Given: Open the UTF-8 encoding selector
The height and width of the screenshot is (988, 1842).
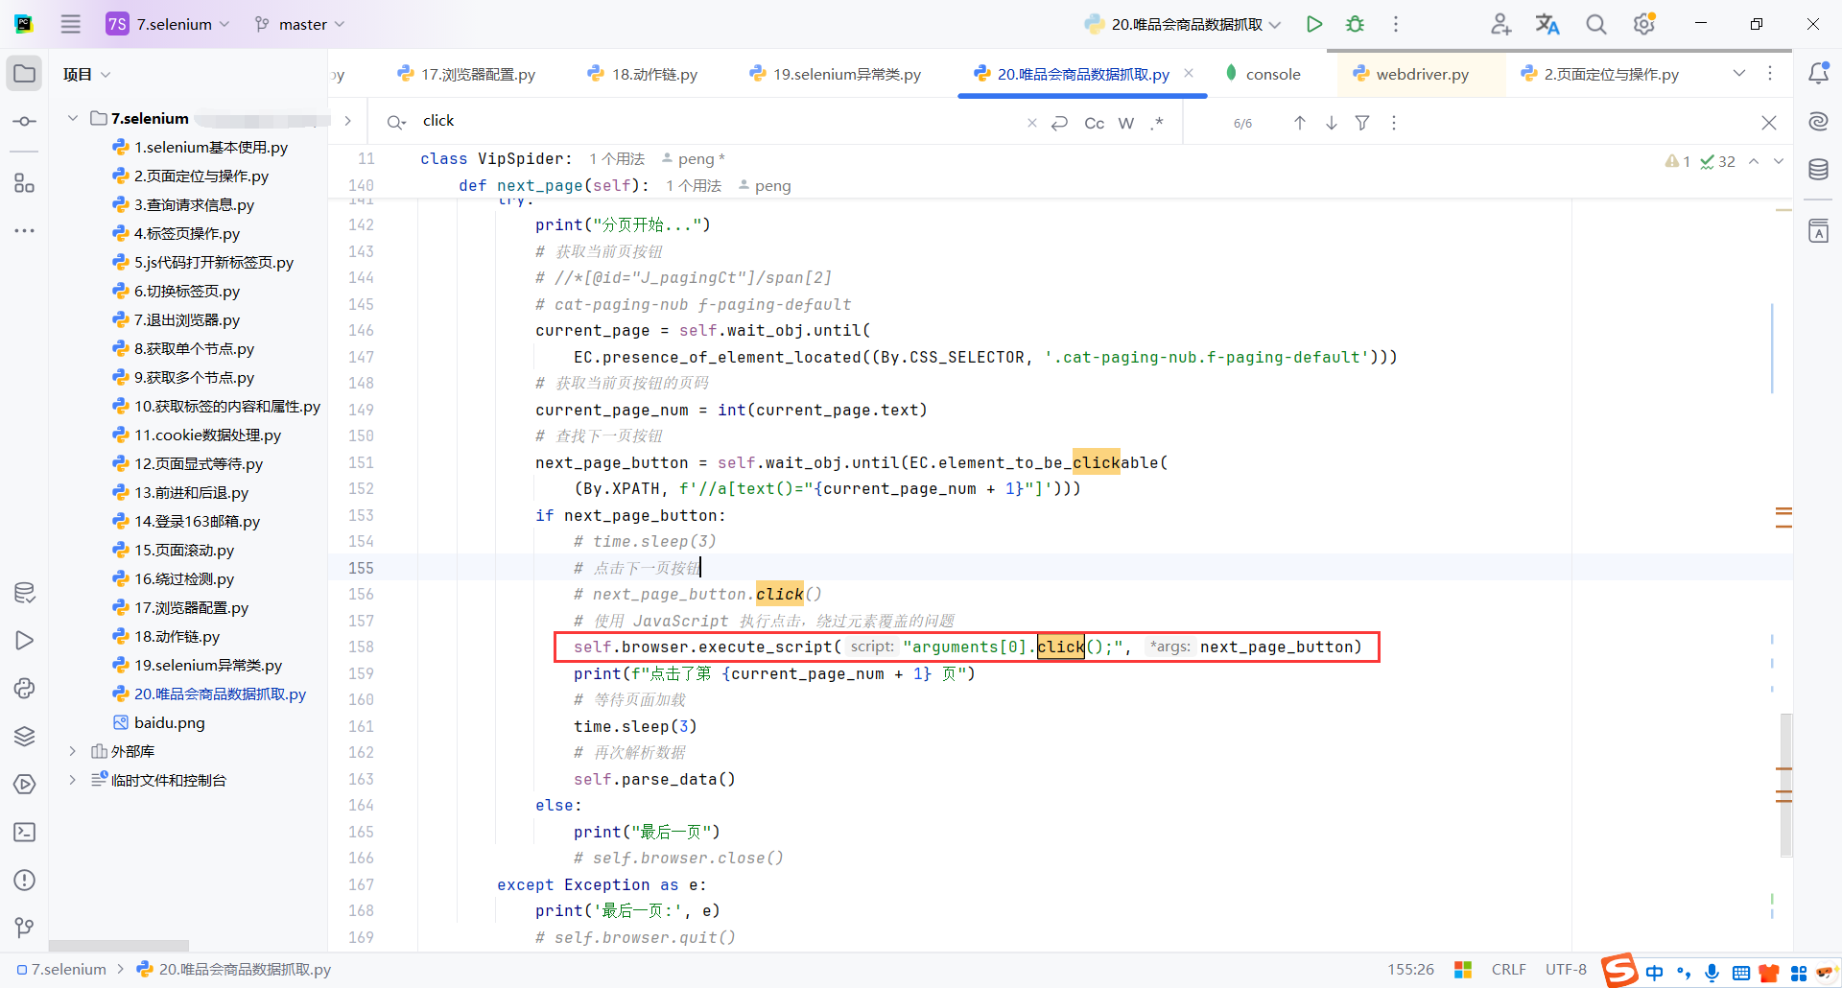Looking at the screenshot, I should (x=1566, y=970).
